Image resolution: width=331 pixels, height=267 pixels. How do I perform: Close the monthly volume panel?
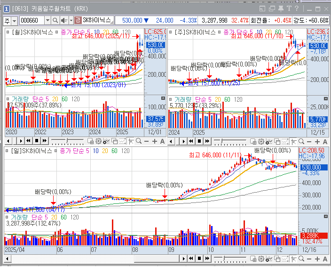163,98
